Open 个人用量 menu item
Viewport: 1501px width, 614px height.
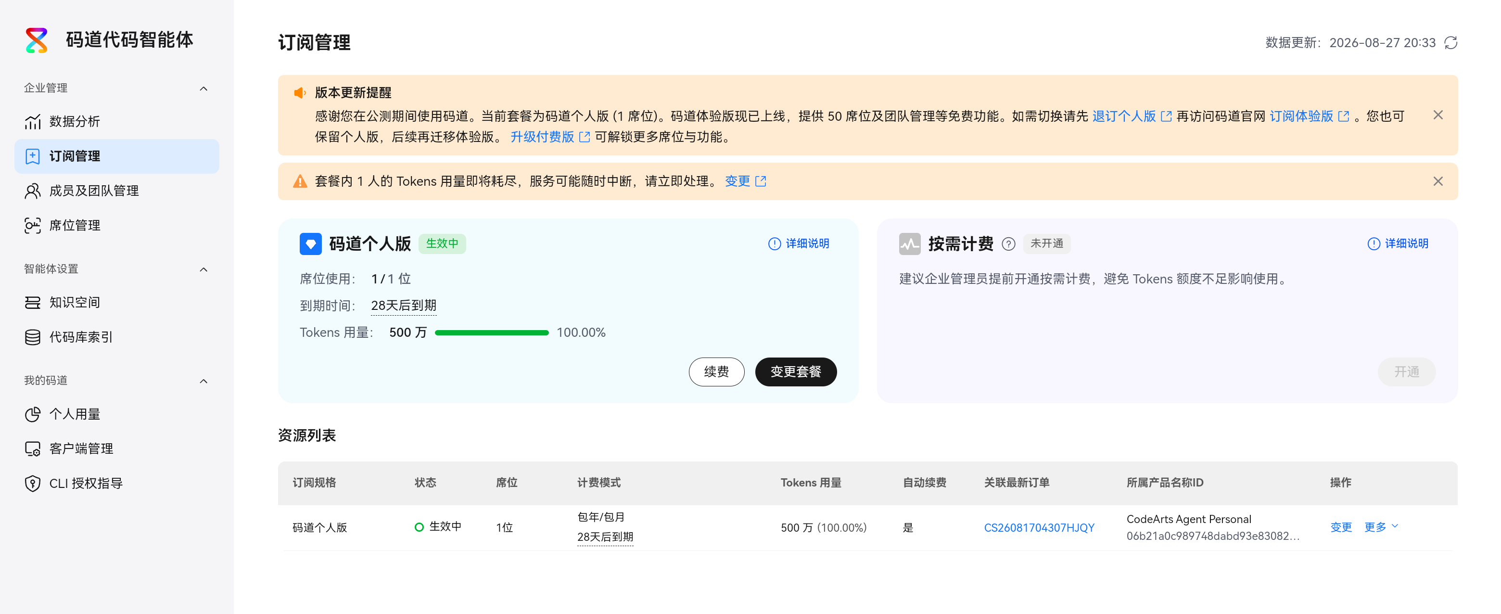[116, 414]
